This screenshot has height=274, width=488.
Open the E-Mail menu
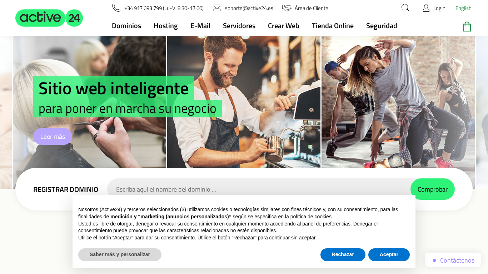200,26
